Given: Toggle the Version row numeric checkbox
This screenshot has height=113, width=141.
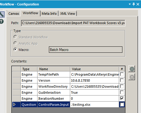Looking at the screenshot, I should 122,80.
